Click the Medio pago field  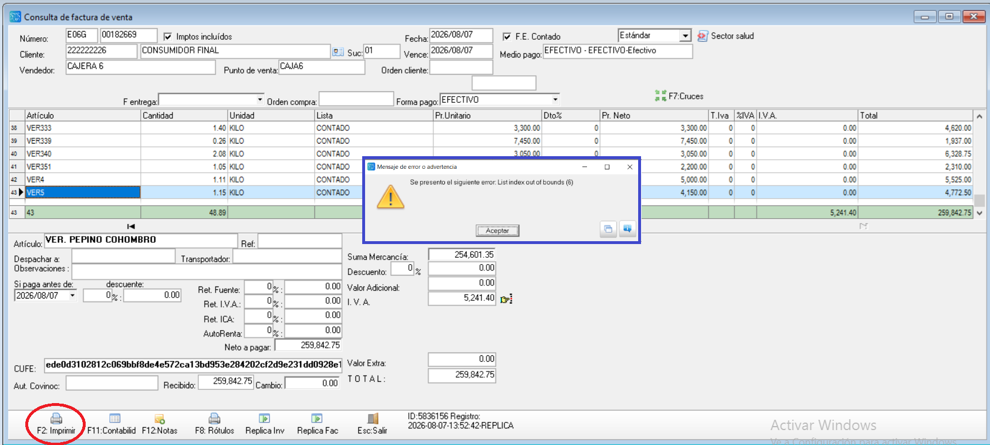[617, 51]
